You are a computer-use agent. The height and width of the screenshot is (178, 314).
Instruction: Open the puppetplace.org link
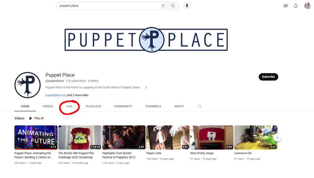[56, 95]
